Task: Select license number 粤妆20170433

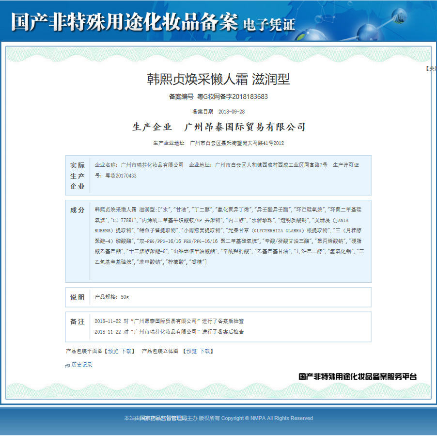Action: click(x=121, y=176)
